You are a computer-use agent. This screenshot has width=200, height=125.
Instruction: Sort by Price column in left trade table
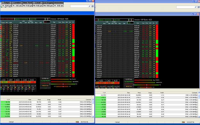click(x=39, y=100)
